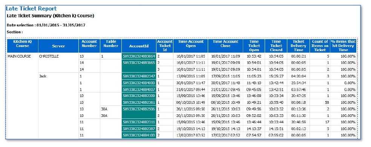Select the CHRISTELLE server cell
Viewport: 371px width, 147px height.
coord(49,56)
